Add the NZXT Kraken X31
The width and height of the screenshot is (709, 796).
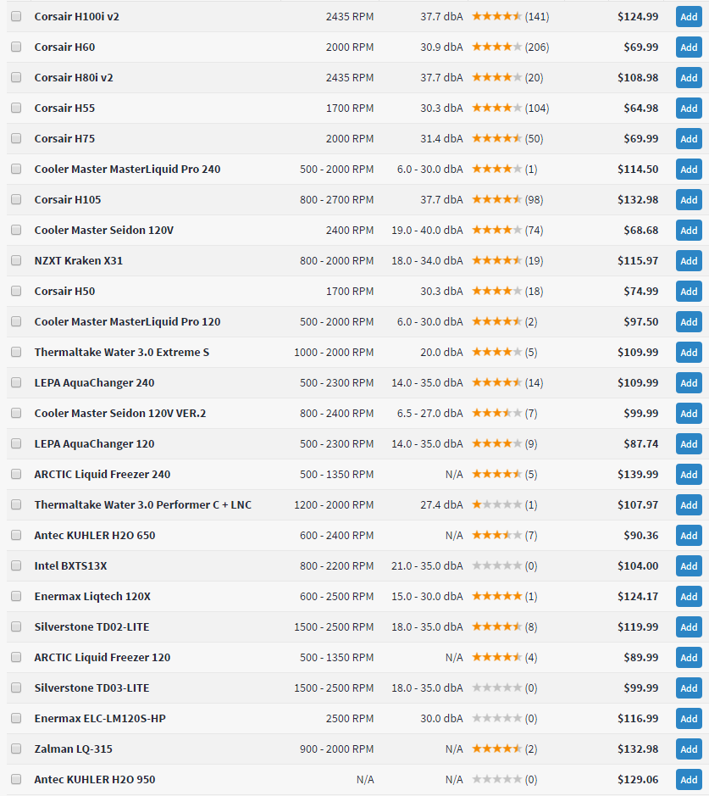689,260
